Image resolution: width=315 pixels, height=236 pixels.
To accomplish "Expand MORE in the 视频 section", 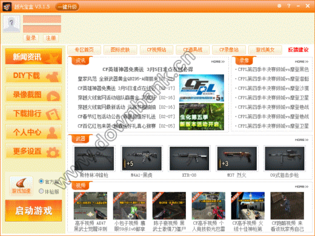I will point(302,187).
